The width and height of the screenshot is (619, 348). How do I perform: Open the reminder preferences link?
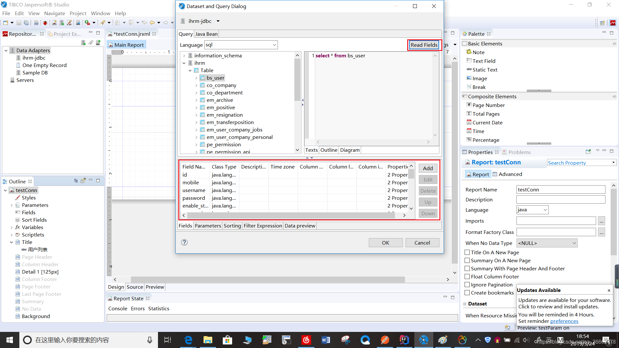(564, 321)
